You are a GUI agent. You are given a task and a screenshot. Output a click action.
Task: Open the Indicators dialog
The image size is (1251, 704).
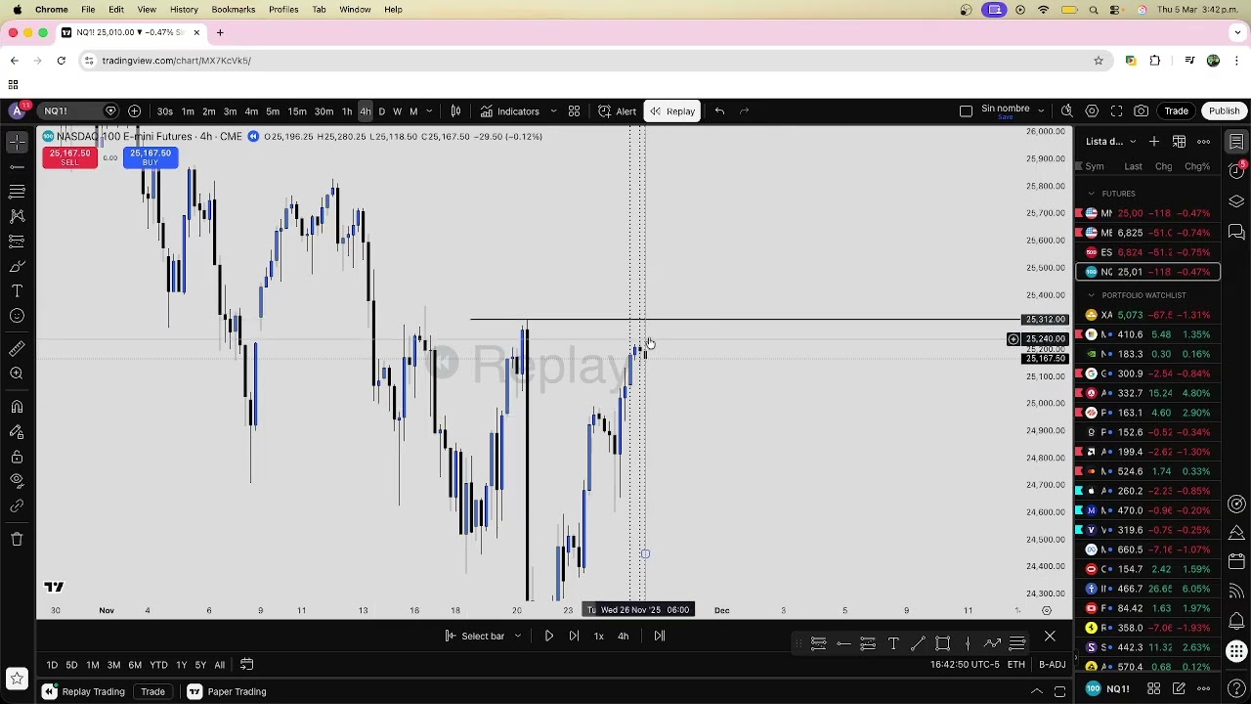(510, 111)
